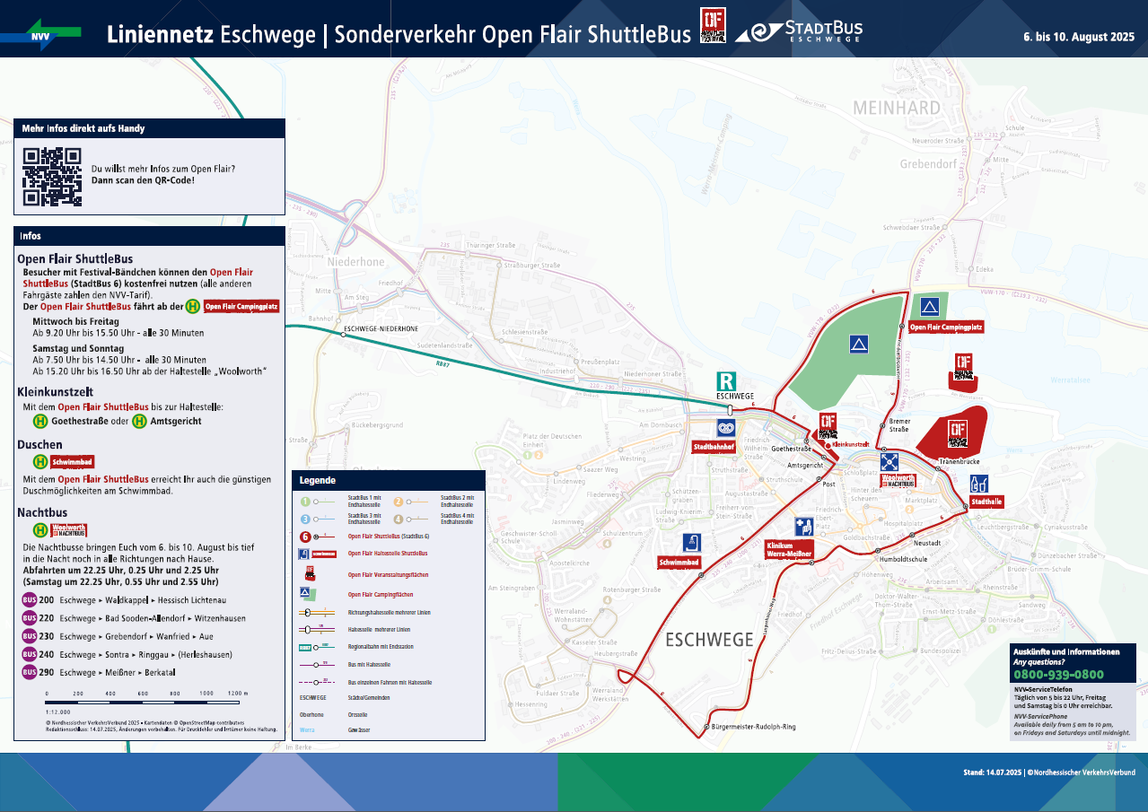This screenshot has width=1148, height=812.
Task: Select the H stop icon under the Nachtbus heading
Action: tap(40, 529)
